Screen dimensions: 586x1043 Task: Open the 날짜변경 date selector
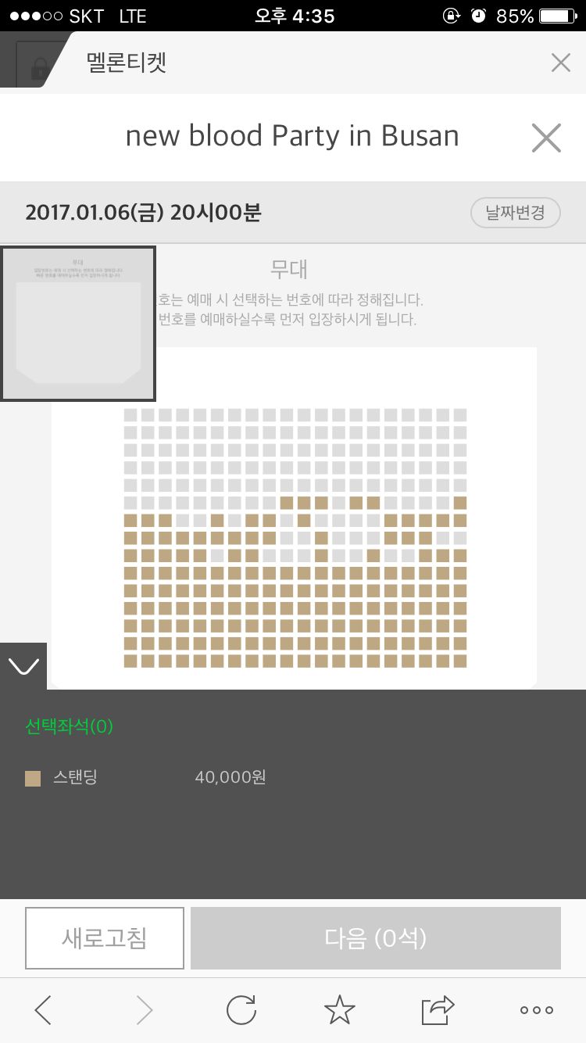pyautogui.click(x=515, y=213)
